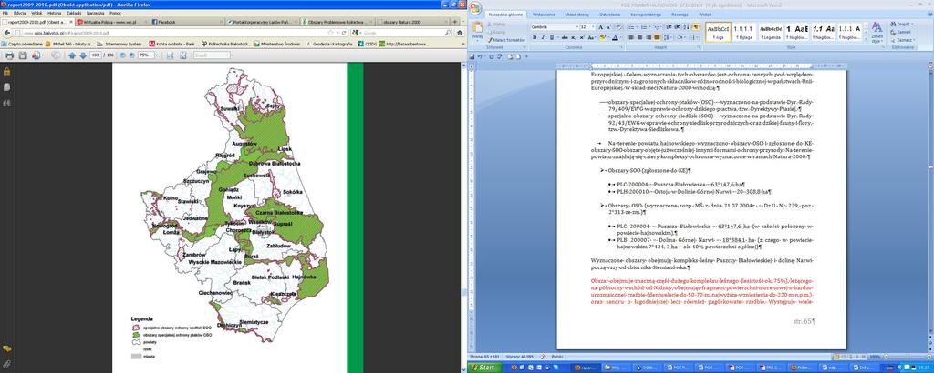Open the Word Office button

tap(475, 8)
